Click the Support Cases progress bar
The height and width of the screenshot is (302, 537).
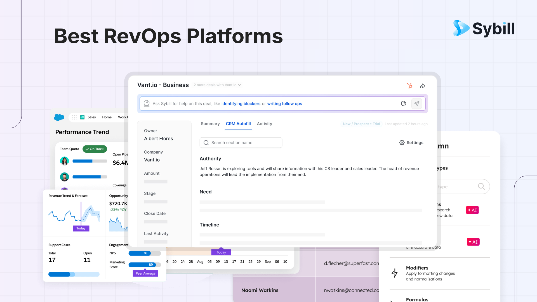click(x=74, y=275)
